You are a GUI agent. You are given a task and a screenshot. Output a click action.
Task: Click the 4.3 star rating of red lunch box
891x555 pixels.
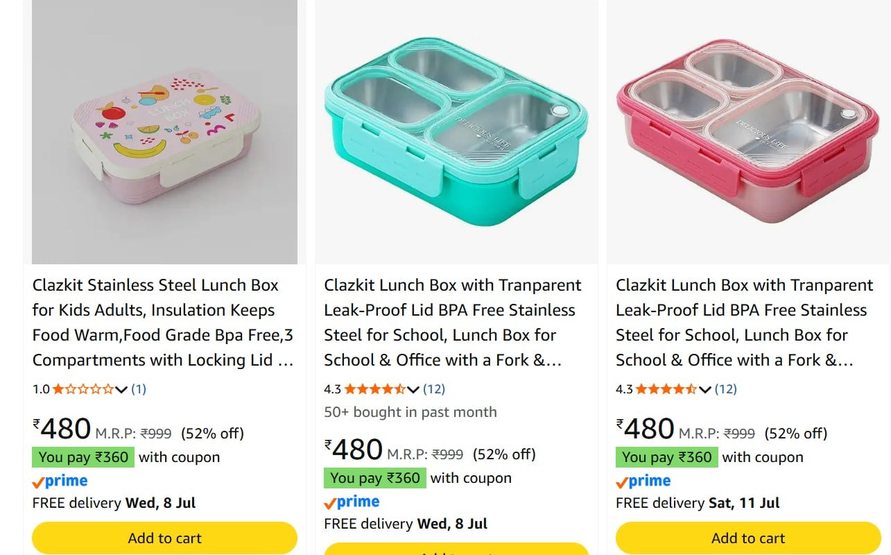pyautogui.click(x=666, y=389)
